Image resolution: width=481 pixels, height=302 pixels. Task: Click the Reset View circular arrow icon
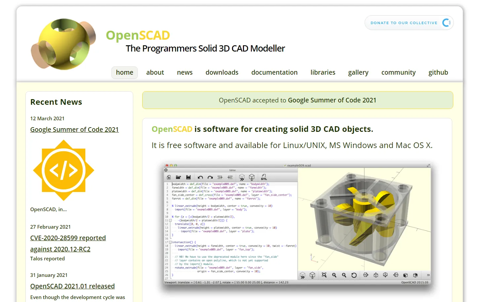pos(354,275)
